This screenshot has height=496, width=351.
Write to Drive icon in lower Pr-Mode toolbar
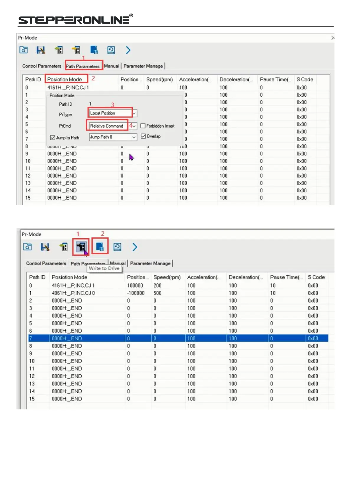point(81,247)
